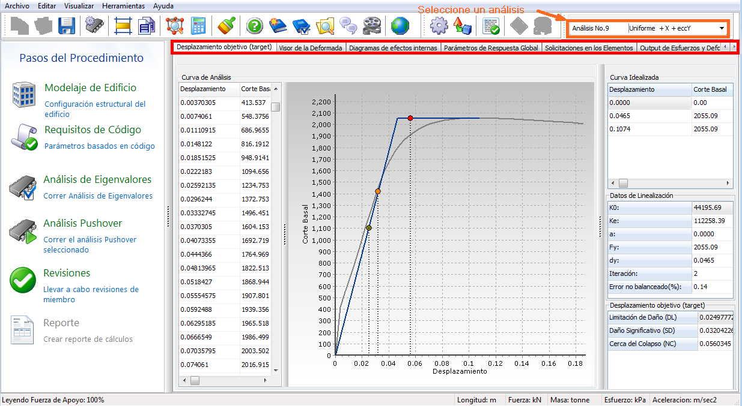The image size is (742, 406).
Task: Click Correr Análisis de Eigenvalores link
Action: 98,196
